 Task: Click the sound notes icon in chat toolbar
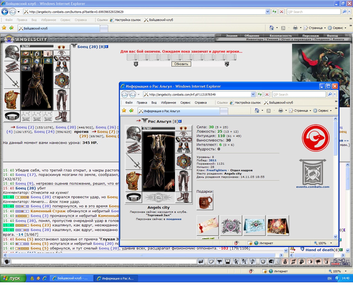(253, 262)
